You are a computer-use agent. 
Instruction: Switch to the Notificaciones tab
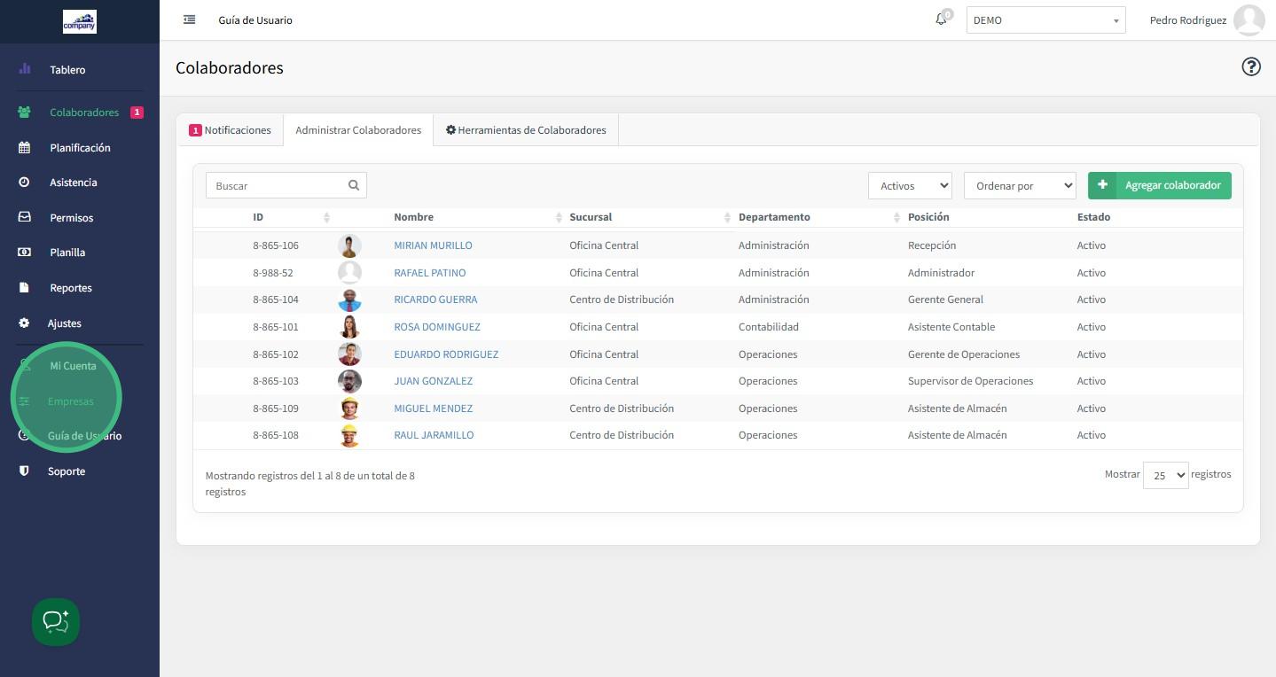pyautogui.click(x=230, y=130)
